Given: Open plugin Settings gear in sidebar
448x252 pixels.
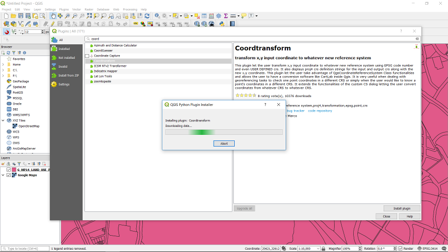Looking at the screenshot, I should pyautogui.click(x=54, y=84).
